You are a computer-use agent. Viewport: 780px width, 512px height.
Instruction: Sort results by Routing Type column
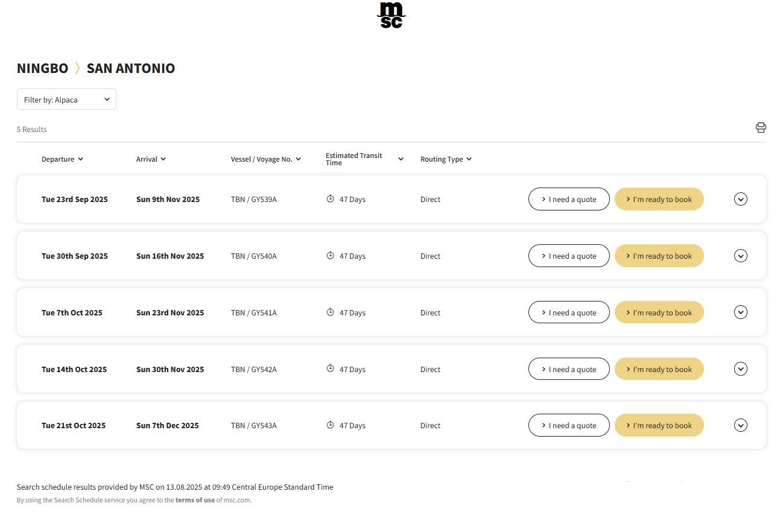tap(446, 159)
